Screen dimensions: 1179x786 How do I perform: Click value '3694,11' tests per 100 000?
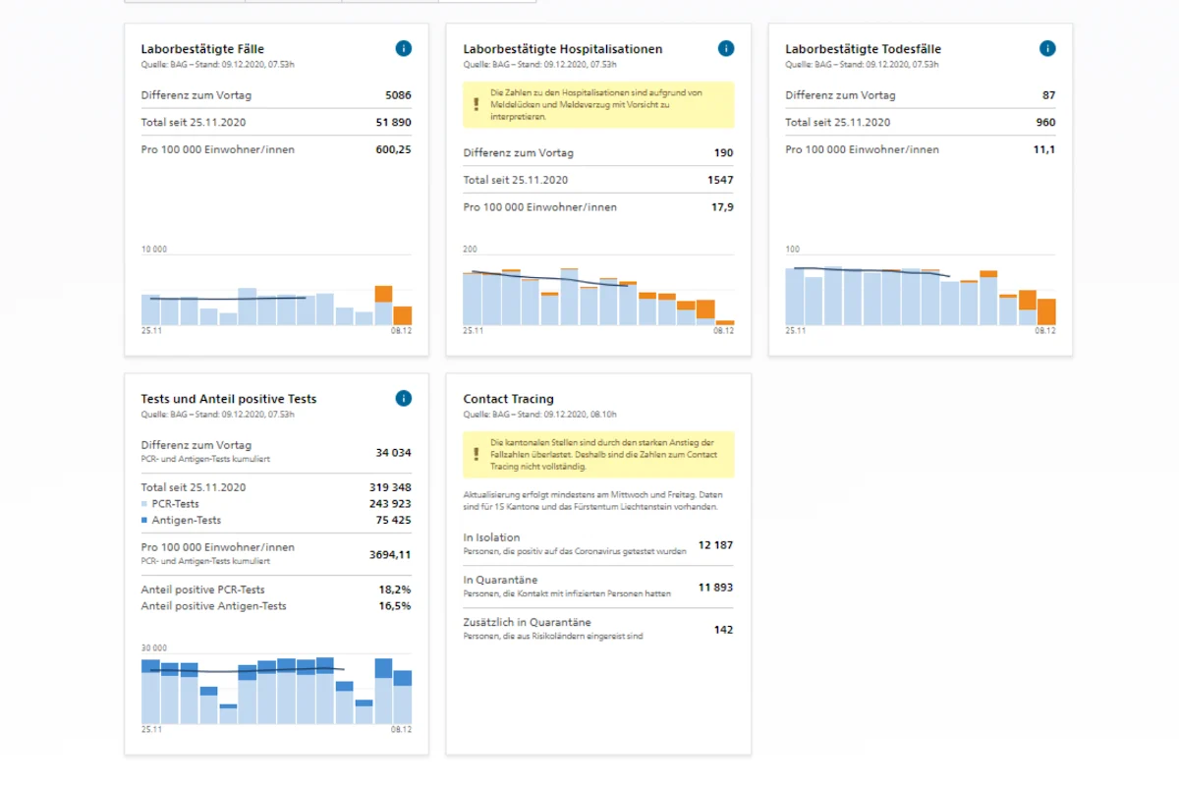tap(389, 554)
